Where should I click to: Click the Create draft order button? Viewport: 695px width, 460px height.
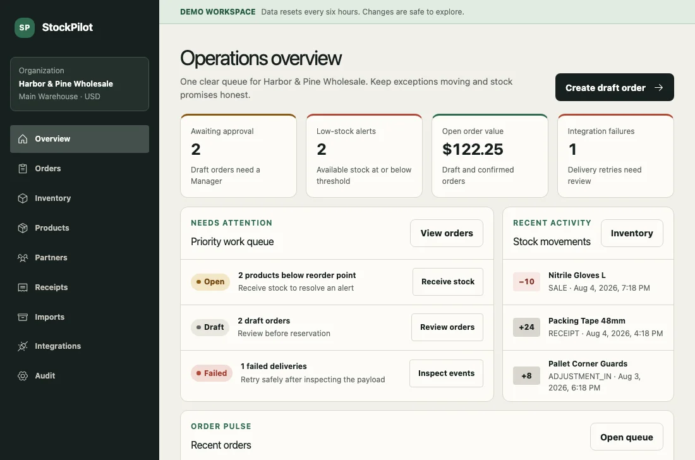(614, 87)
